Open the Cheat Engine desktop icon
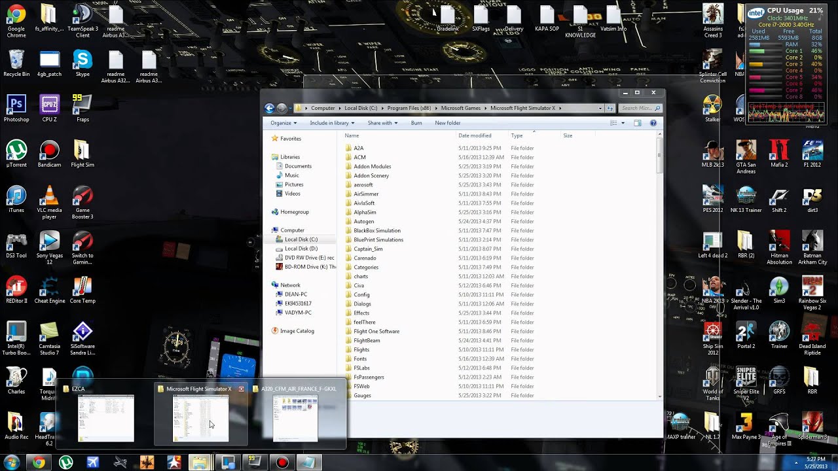 pyautogui.click(x=49, y=290)
